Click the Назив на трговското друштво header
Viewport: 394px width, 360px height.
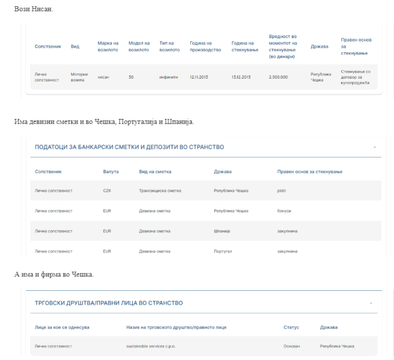176,327
